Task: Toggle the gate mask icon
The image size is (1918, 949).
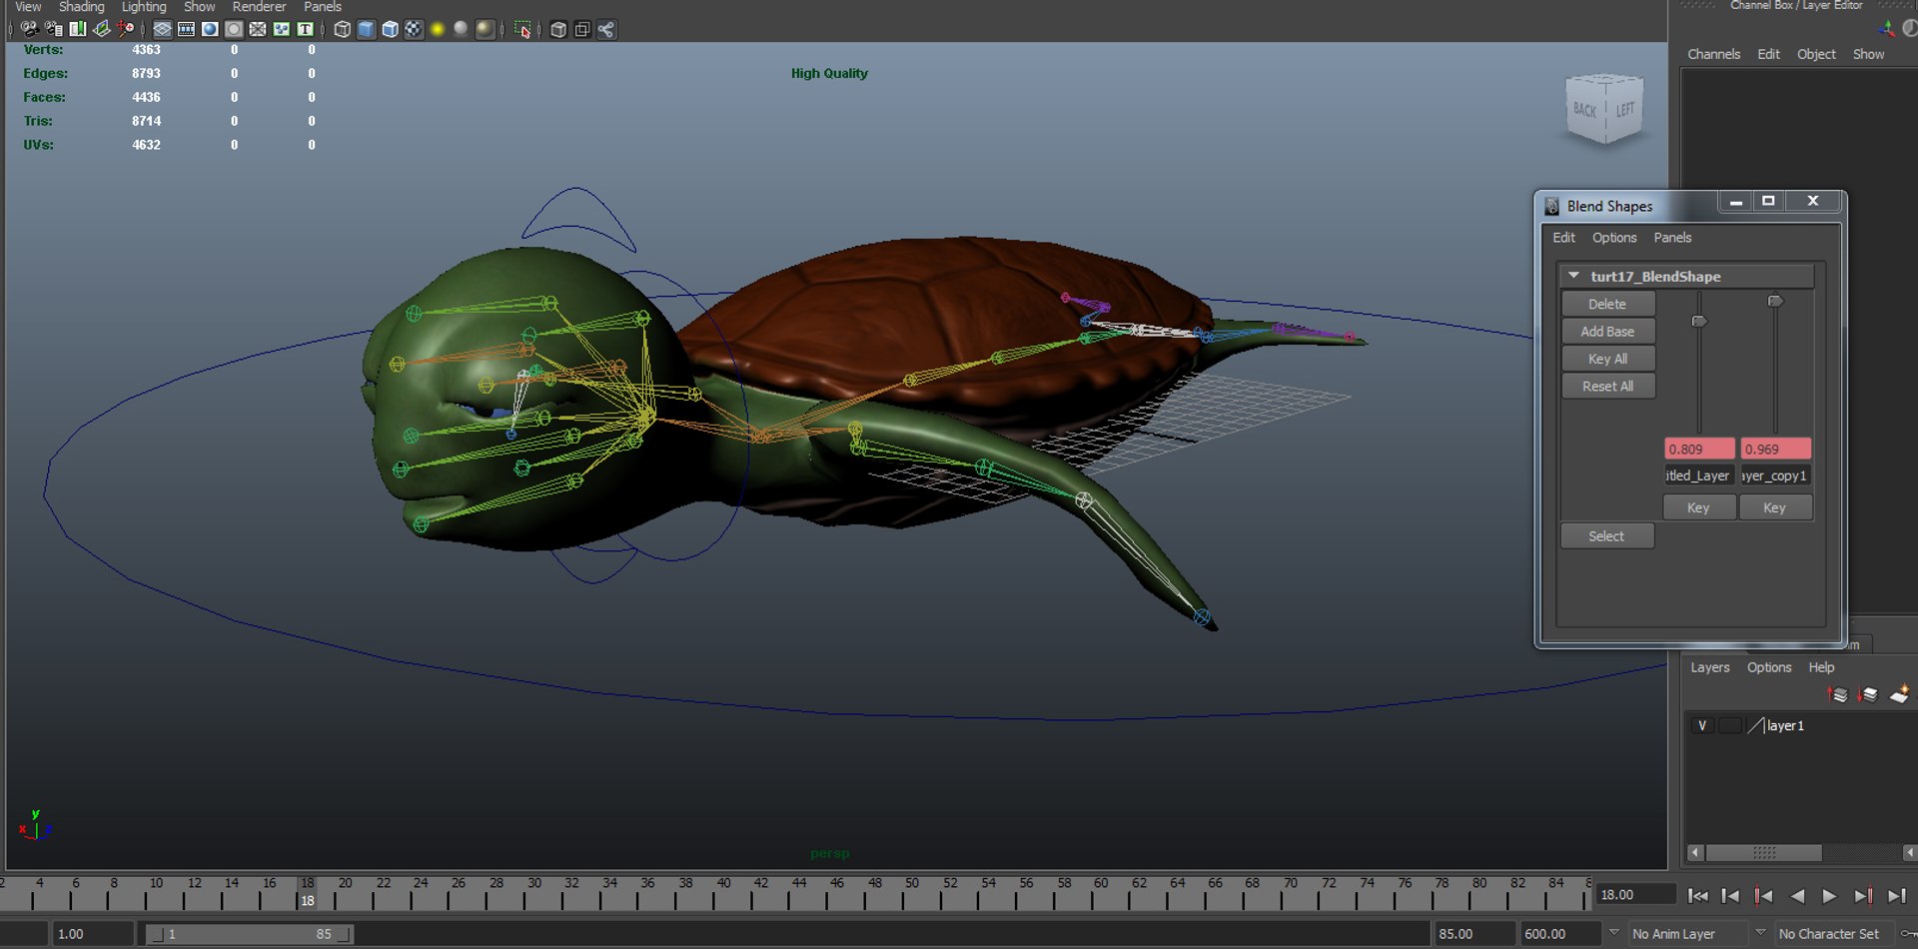Action: [x=234, y=29]
